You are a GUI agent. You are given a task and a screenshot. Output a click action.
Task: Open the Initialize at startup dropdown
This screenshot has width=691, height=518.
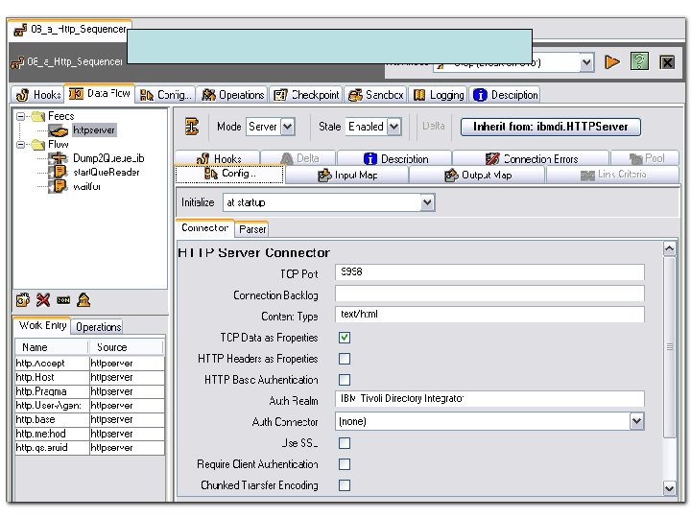coord(427,202)
